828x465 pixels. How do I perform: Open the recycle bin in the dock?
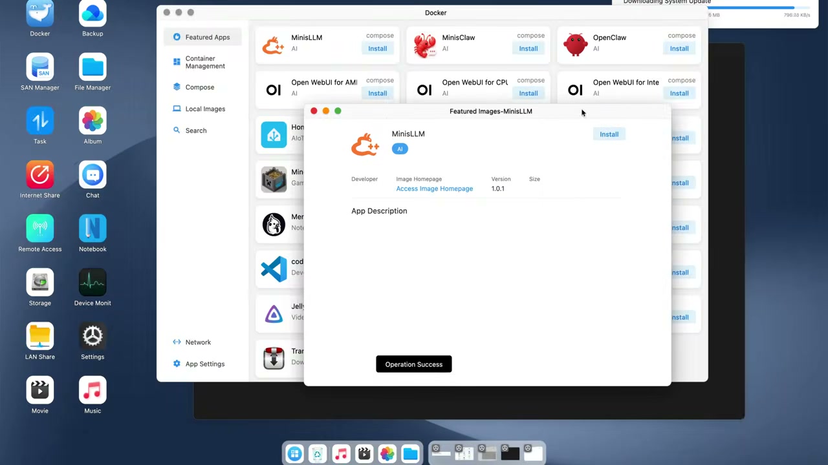point(318,454)
